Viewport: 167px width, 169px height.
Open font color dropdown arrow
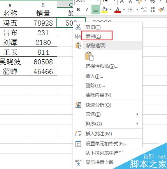coord(124,10)
